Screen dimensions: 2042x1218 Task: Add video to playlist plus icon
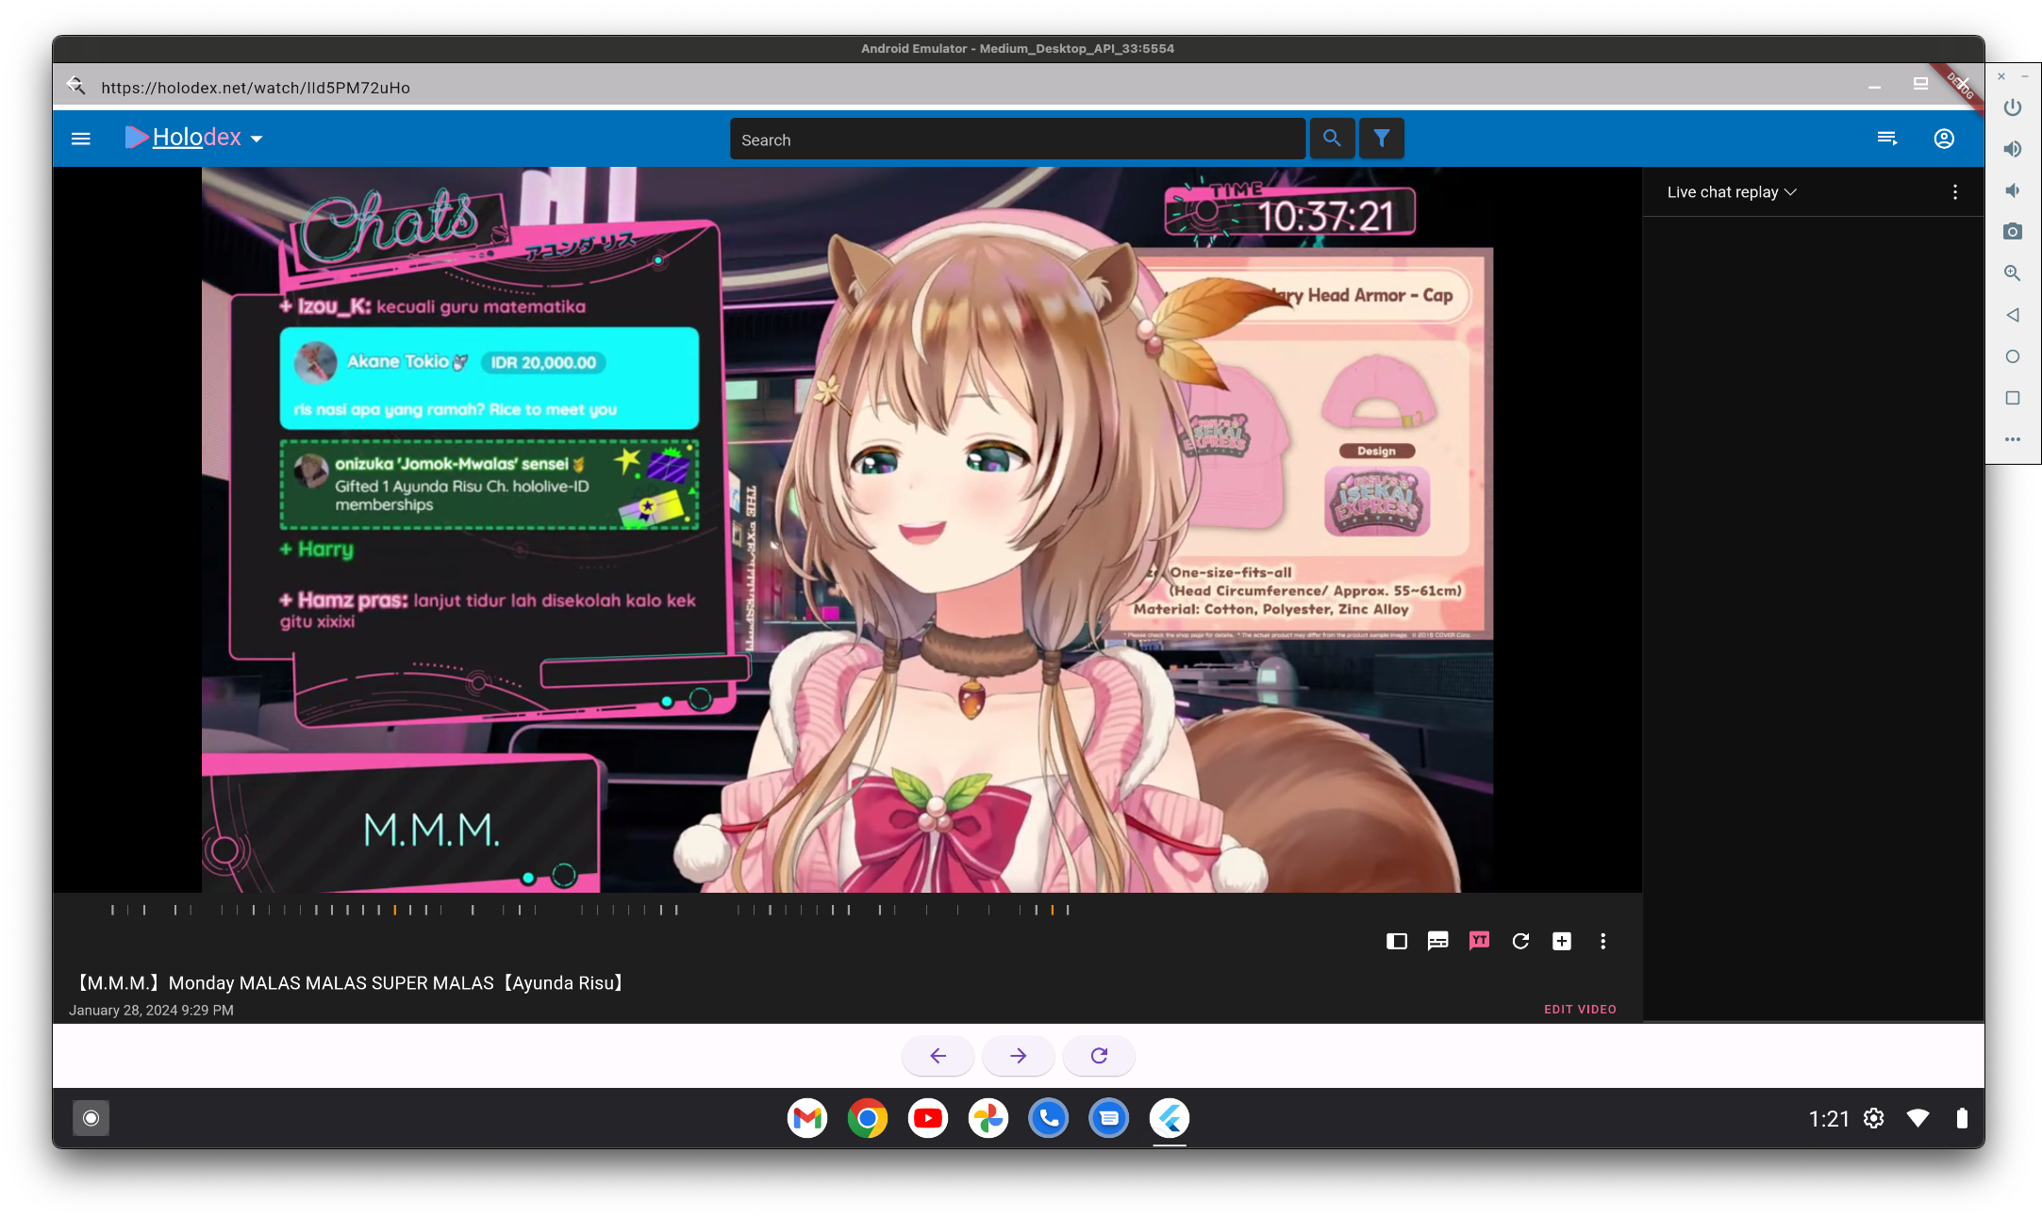pos(1562,941)
